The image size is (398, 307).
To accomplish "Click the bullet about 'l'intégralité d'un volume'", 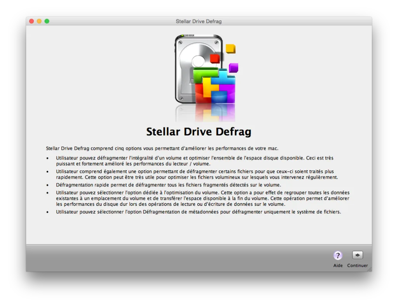I will 195,161.
